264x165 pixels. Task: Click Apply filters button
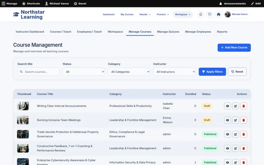(x=212, y=72)
